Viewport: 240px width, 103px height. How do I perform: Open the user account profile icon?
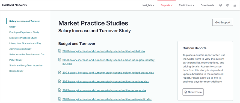[235, 5]
